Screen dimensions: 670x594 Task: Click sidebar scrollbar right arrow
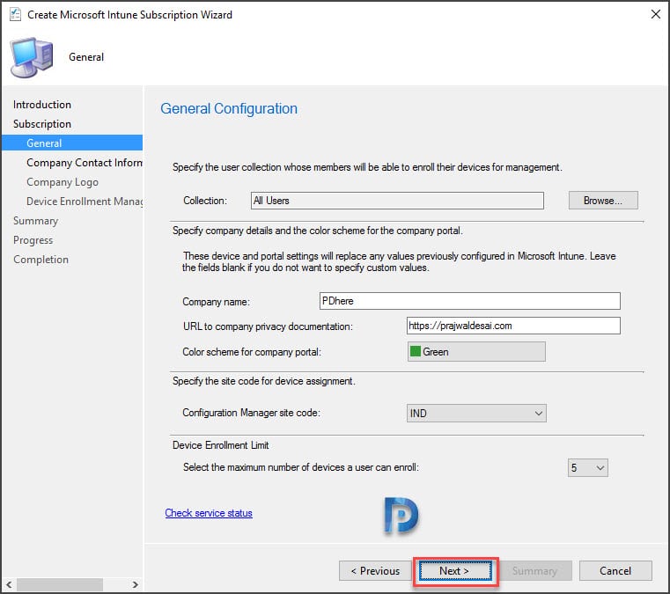[x=135, y=584]
